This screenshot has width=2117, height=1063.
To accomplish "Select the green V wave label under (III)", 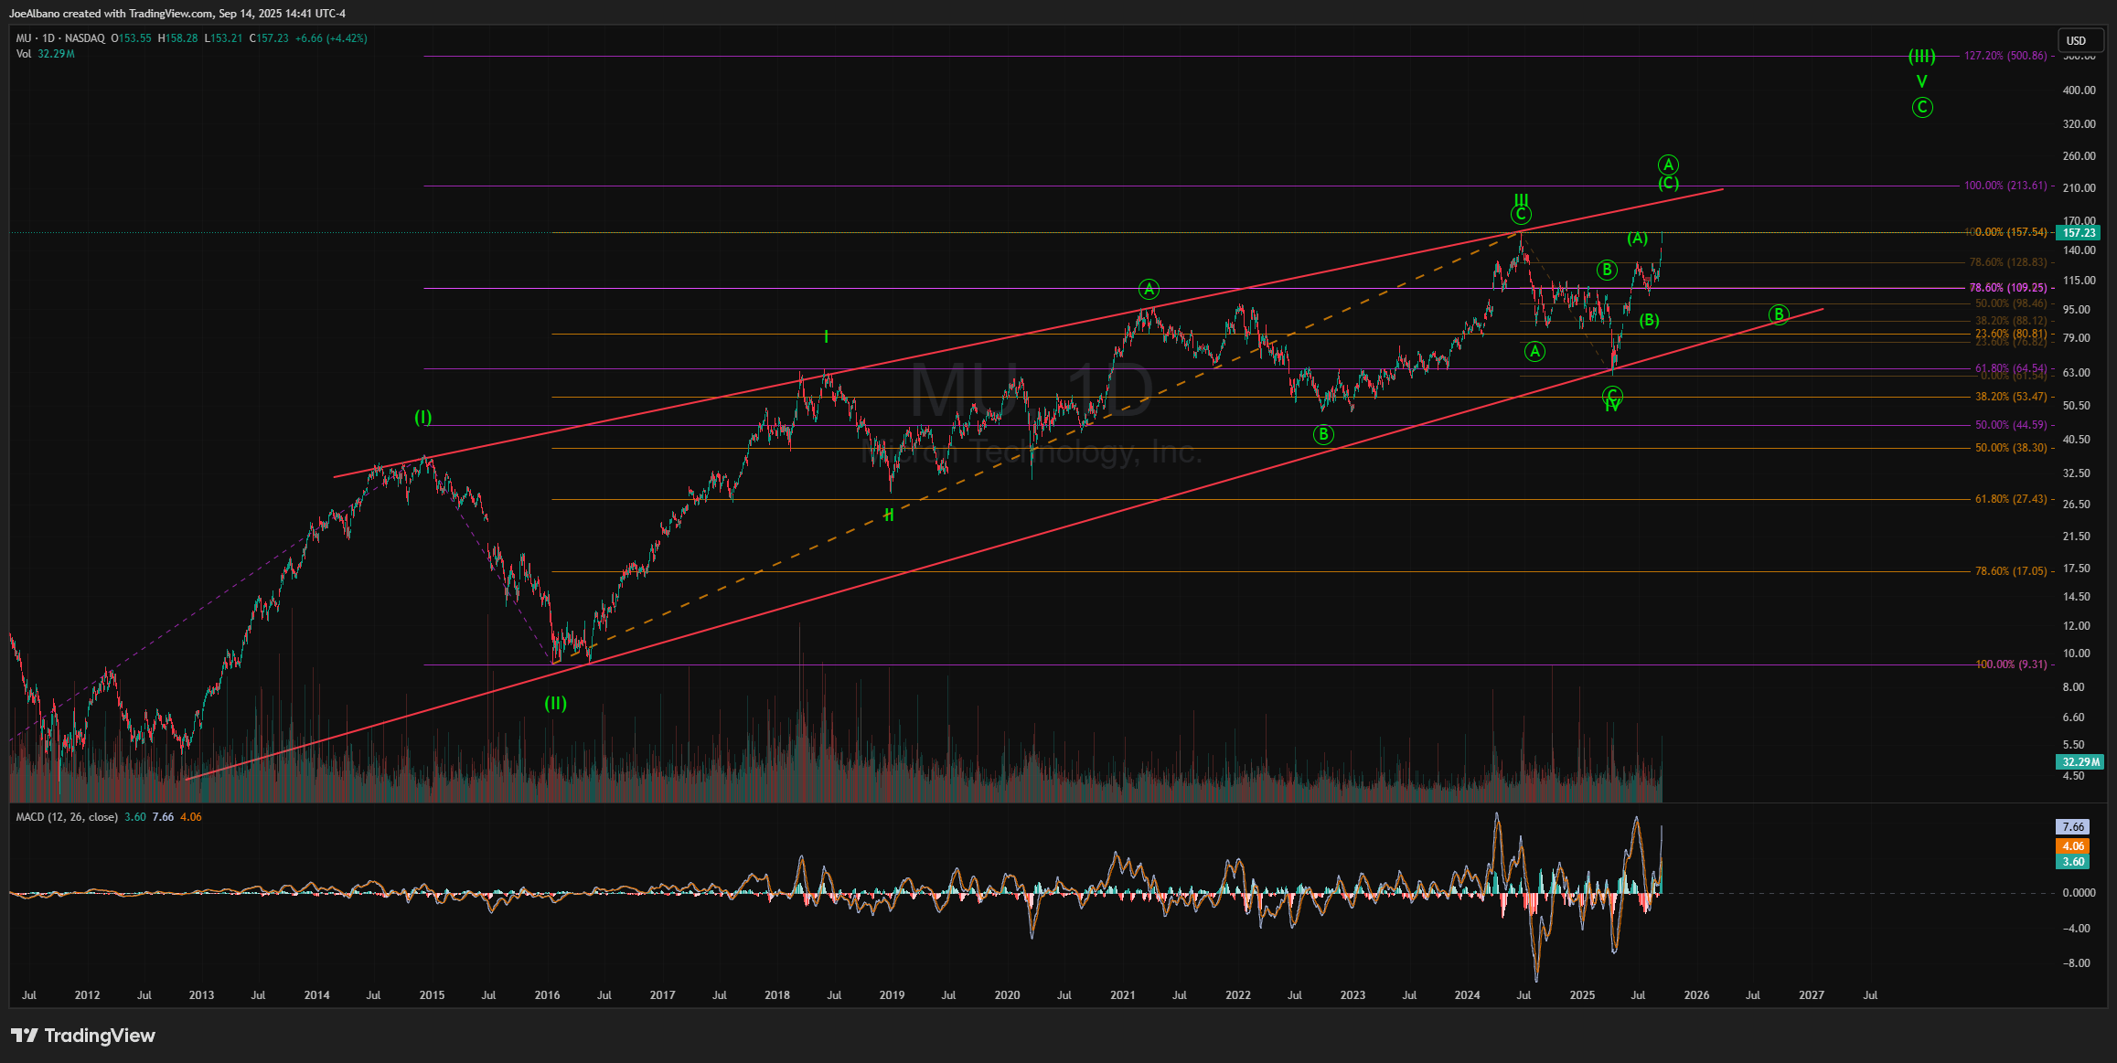I will pos(1921,81).
